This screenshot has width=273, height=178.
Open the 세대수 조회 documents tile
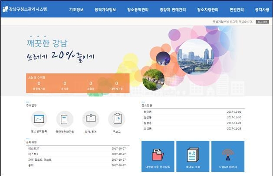[193, 156]
